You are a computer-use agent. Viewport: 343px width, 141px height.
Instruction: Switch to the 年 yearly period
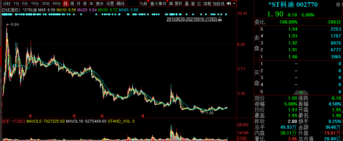(92, 4)
